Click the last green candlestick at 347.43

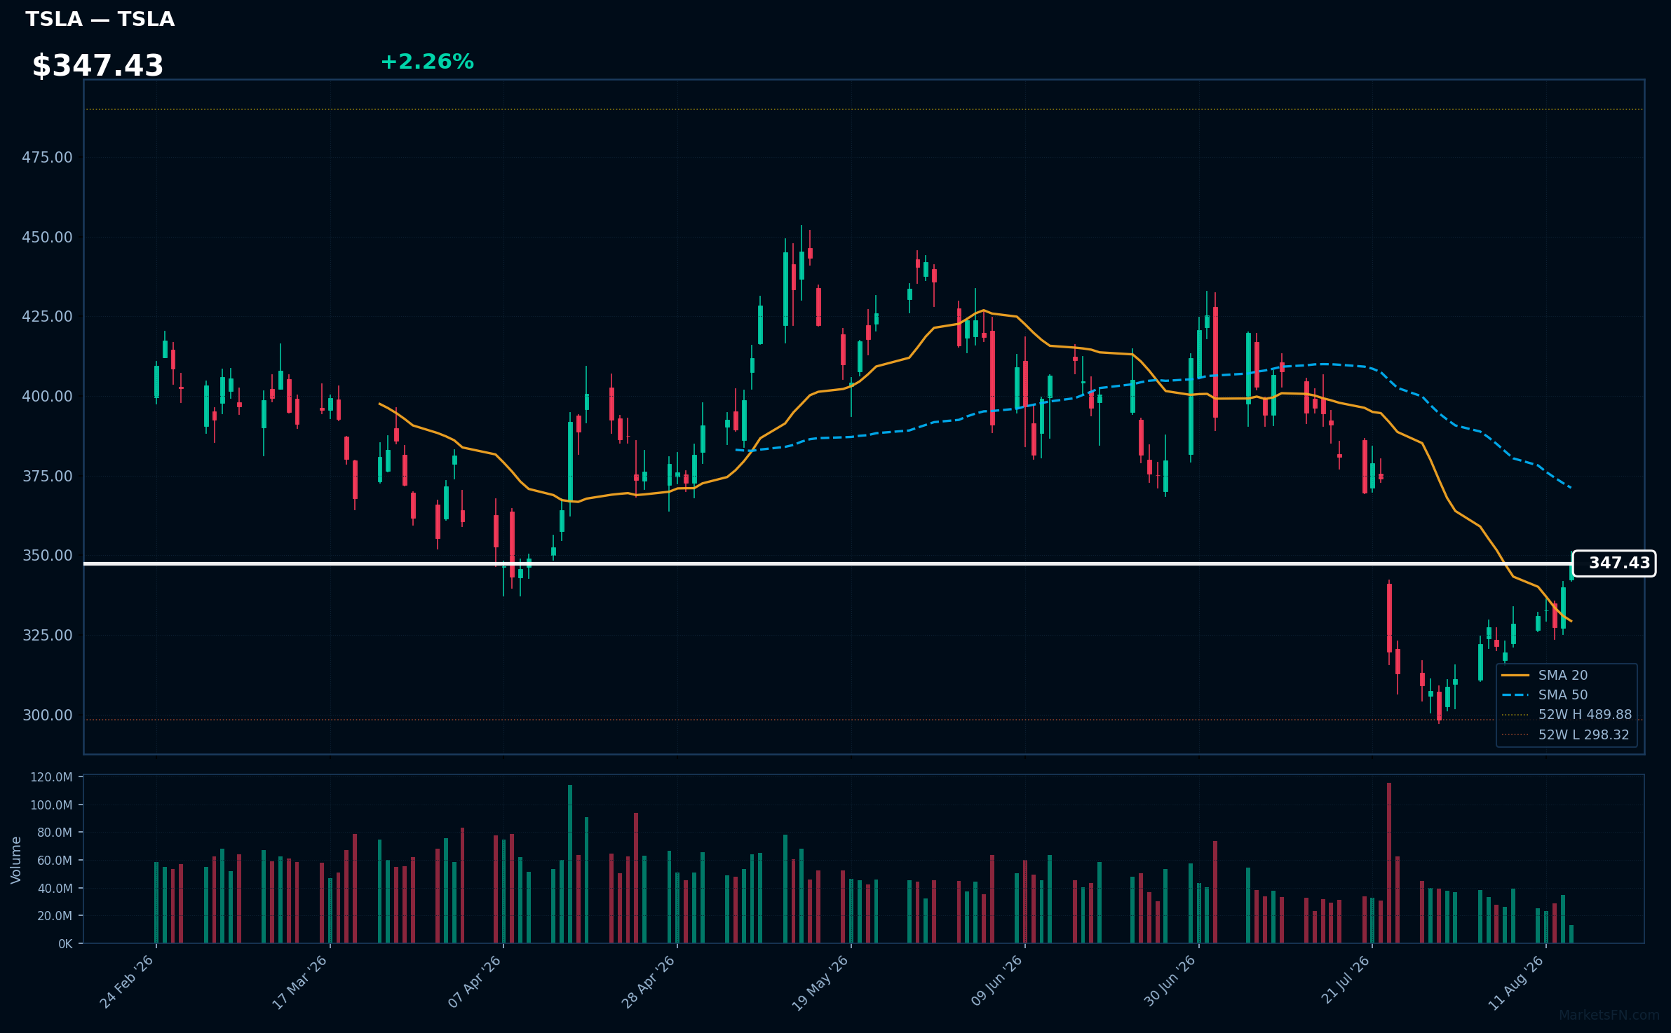(1571, 572)
